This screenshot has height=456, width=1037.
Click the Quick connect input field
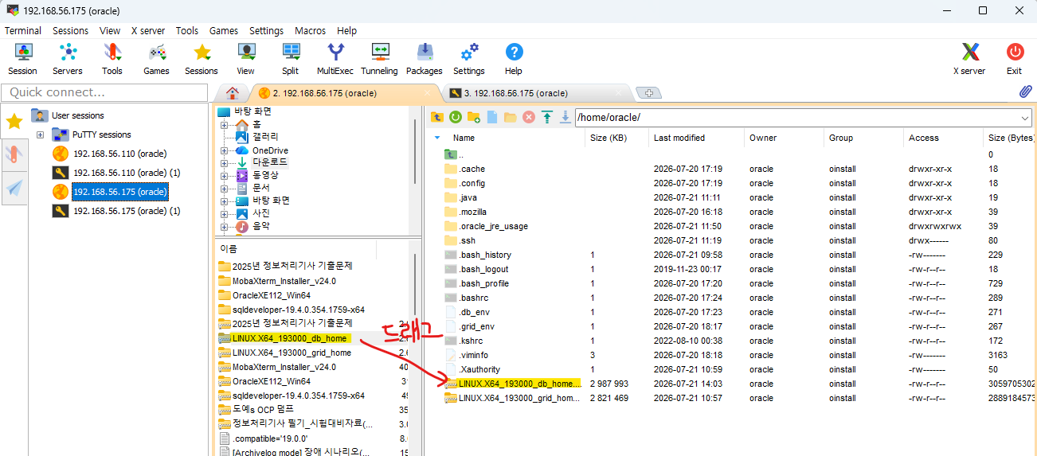tap(104, 92)
